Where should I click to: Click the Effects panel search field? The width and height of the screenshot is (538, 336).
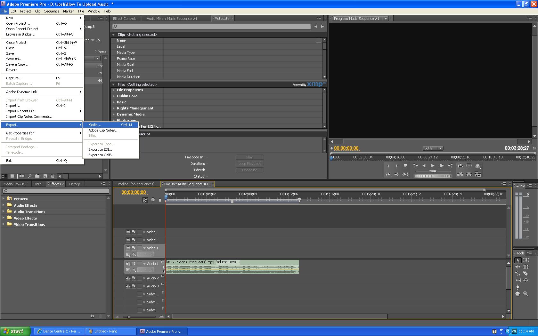[x=56, y=191]
